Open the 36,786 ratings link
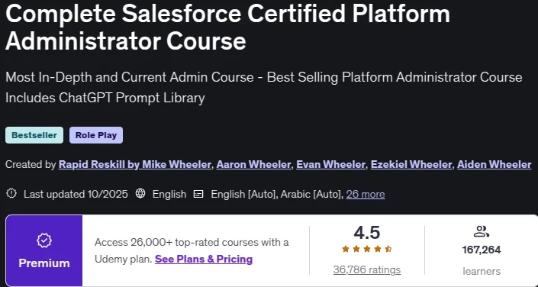Screen dimensions: 538x287 pyautogui.click(x=367, y=270)
